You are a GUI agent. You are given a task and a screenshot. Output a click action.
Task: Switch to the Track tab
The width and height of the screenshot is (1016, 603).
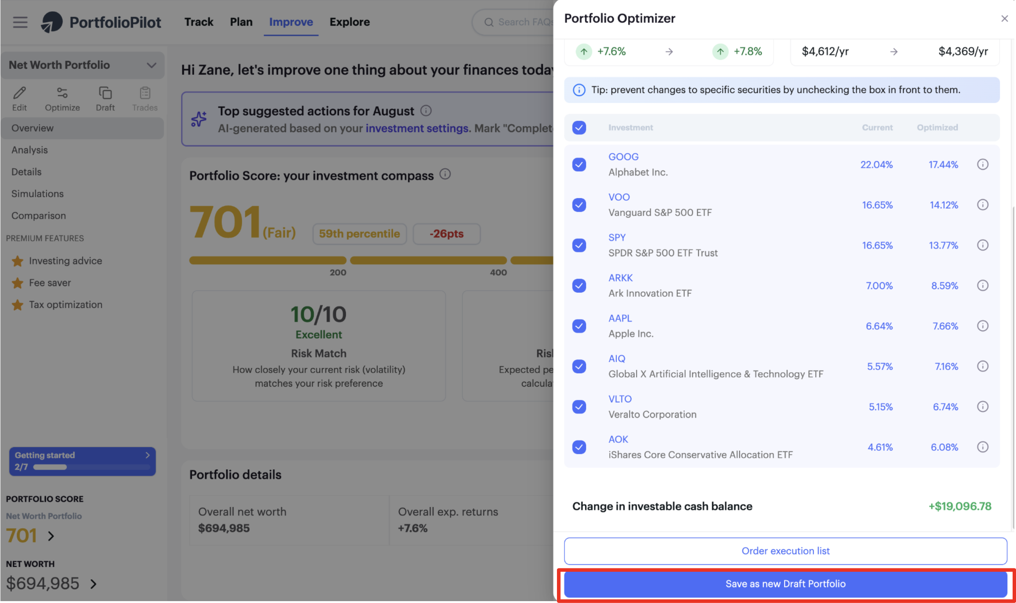(199, 22)
